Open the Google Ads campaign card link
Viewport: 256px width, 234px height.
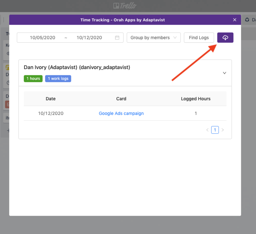(121, 113)
